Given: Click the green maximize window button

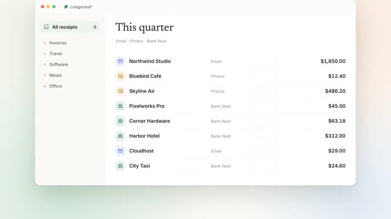Looking at the screenshot, I should pyautogui.click(x=54, y=7).
